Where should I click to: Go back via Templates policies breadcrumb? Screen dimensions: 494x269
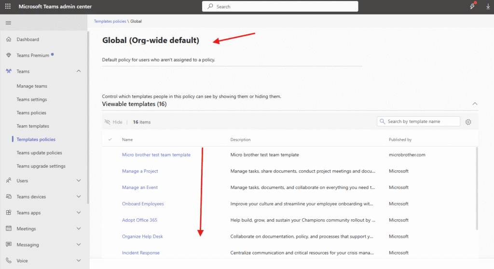tap(110, 21)
